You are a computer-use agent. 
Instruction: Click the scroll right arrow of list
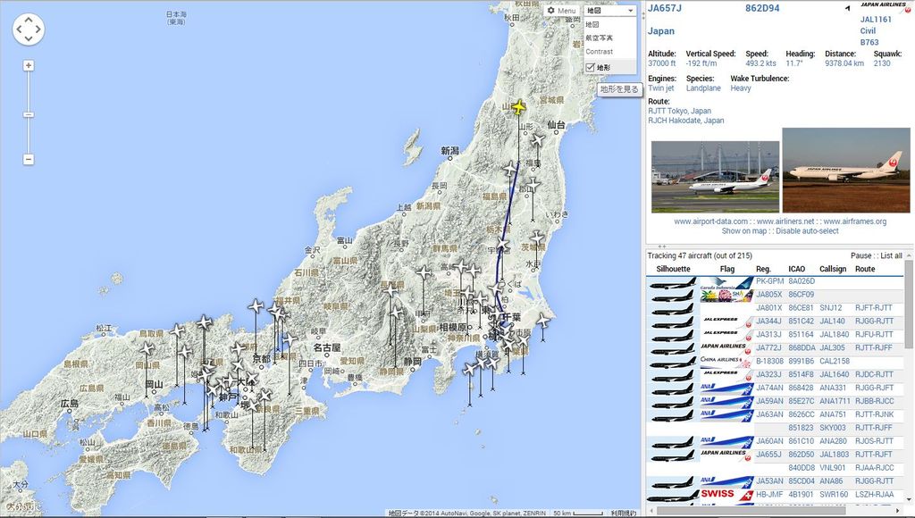coord(899,512)
